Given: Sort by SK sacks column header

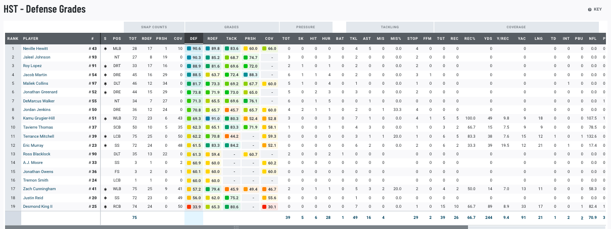Looking at the screenshot, I should pyautogui.click(x=302, y=38).
